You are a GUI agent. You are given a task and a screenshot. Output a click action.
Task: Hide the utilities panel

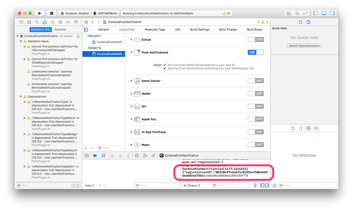tap(332, 13)
